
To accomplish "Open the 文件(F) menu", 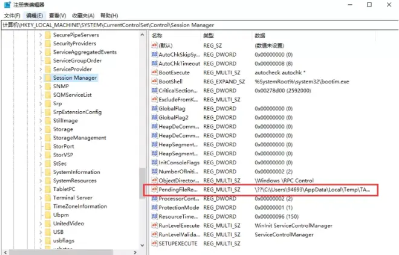I will 12,16.
